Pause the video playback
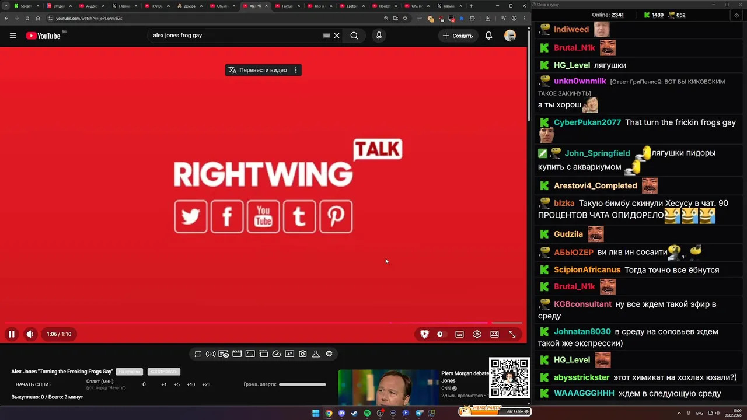Viewport: 747px width, 420px height. click(x=11, y=334)
